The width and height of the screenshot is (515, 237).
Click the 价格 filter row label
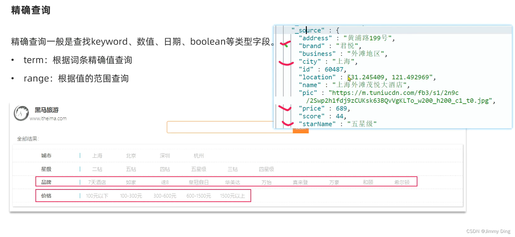[46, 196]
